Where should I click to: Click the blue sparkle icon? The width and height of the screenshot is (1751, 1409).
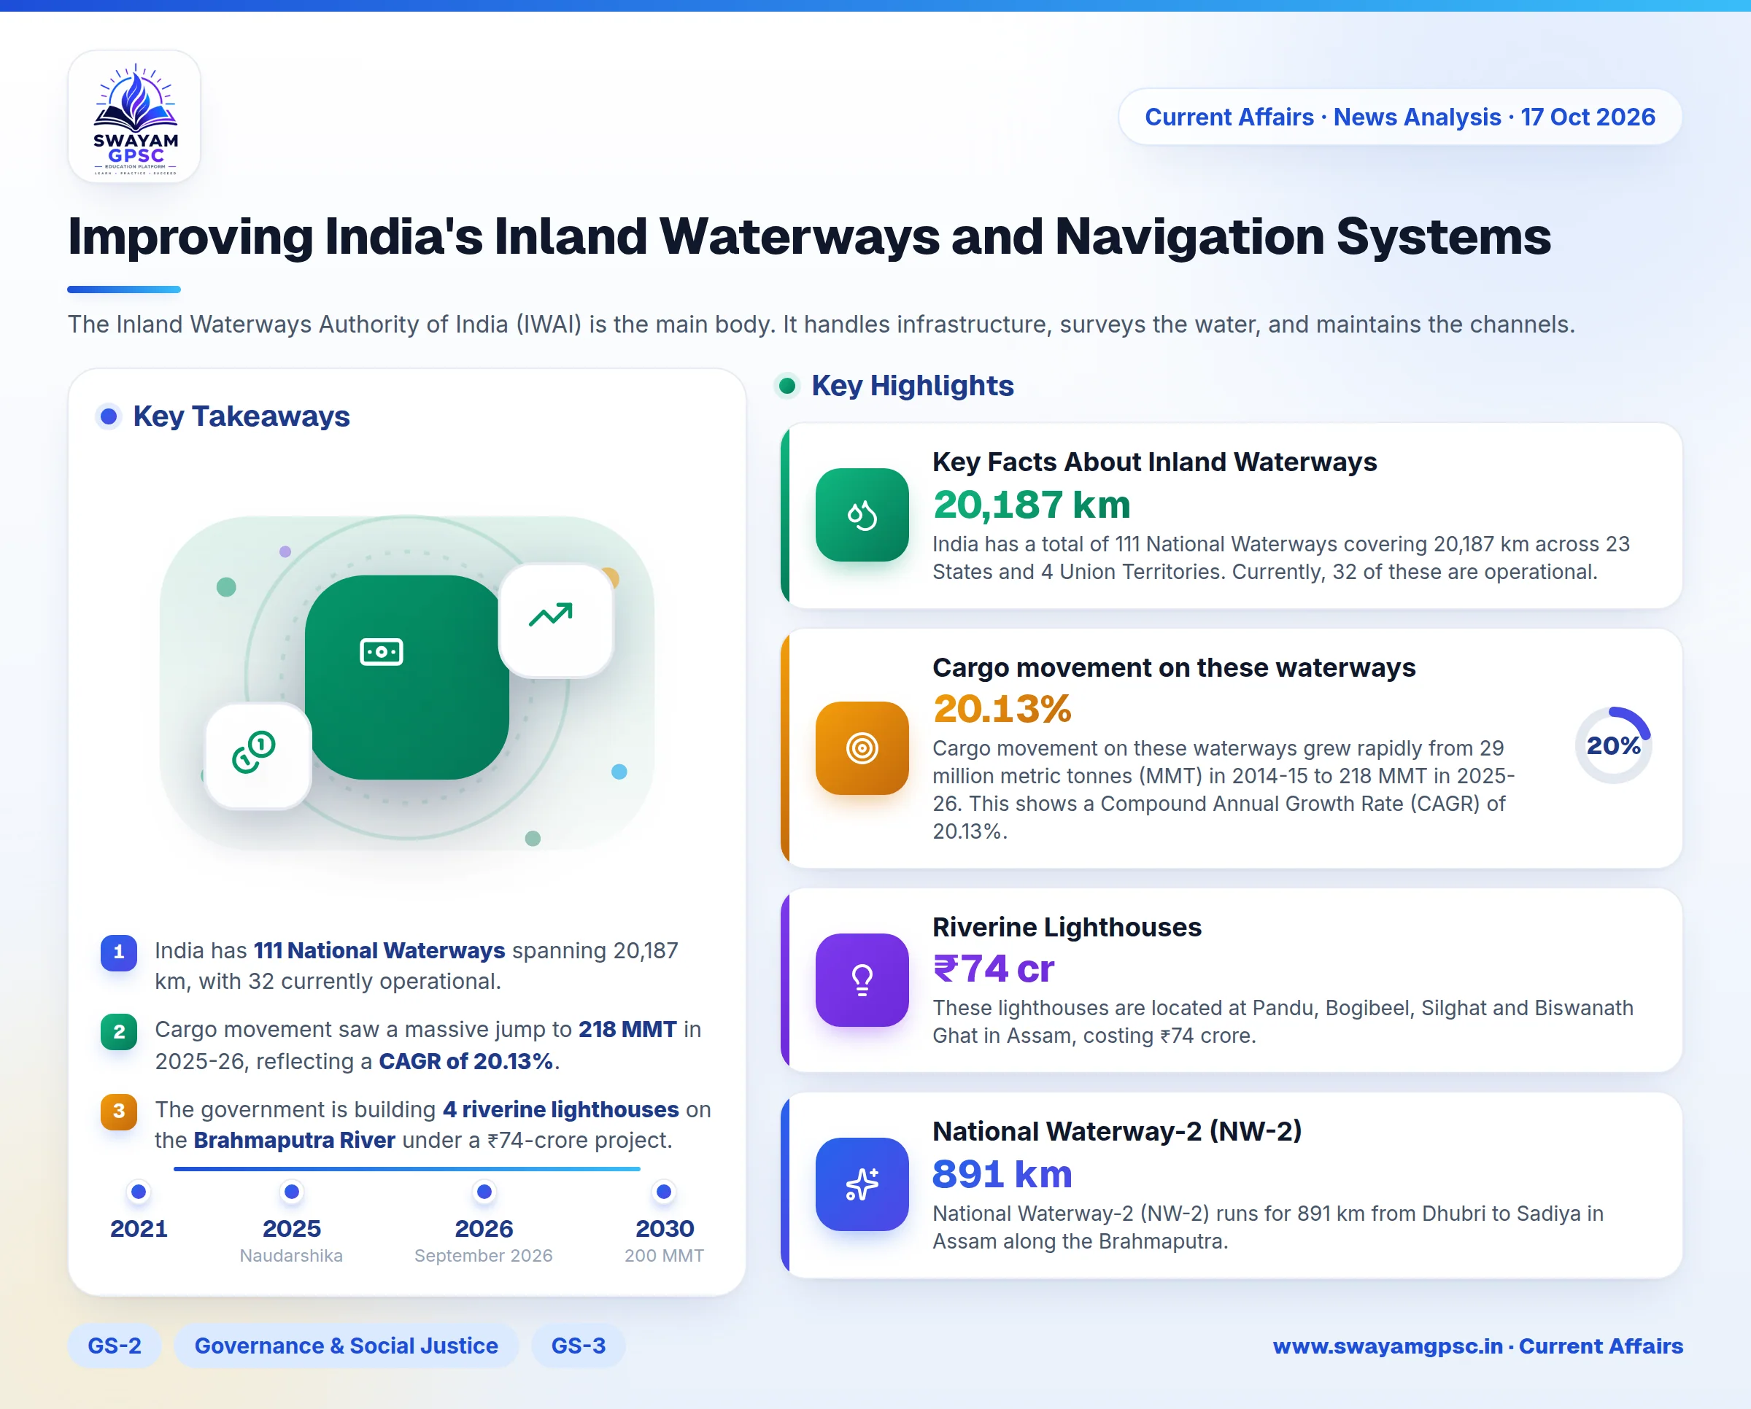pos(862,1184)
